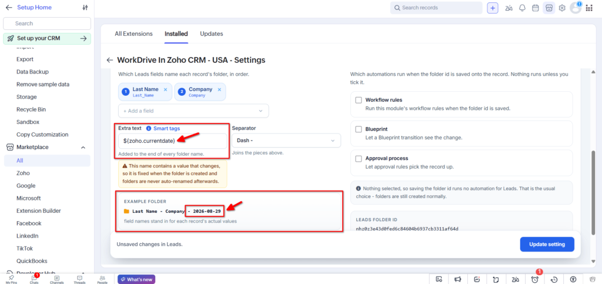This screenshot has height=284, width=602.
Task: Click the Set up your CRM arrow
Action: [83, 38]
